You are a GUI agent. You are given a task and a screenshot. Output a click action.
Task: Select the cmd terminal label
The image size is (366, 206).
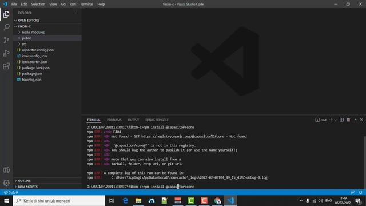(x=321, y=120)
